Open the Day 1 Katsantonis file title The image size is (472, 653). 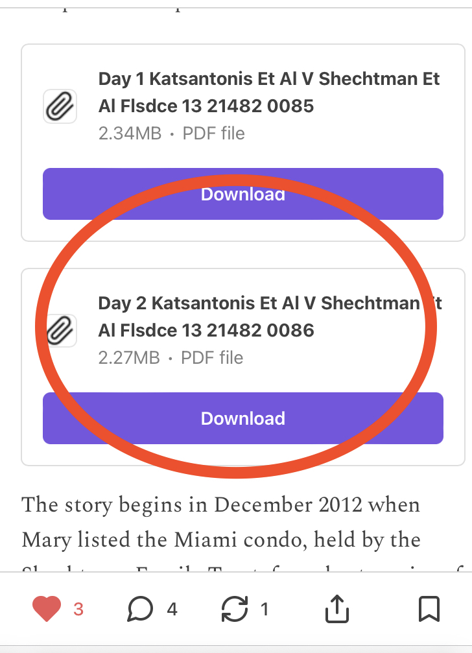tap(268, 92)
